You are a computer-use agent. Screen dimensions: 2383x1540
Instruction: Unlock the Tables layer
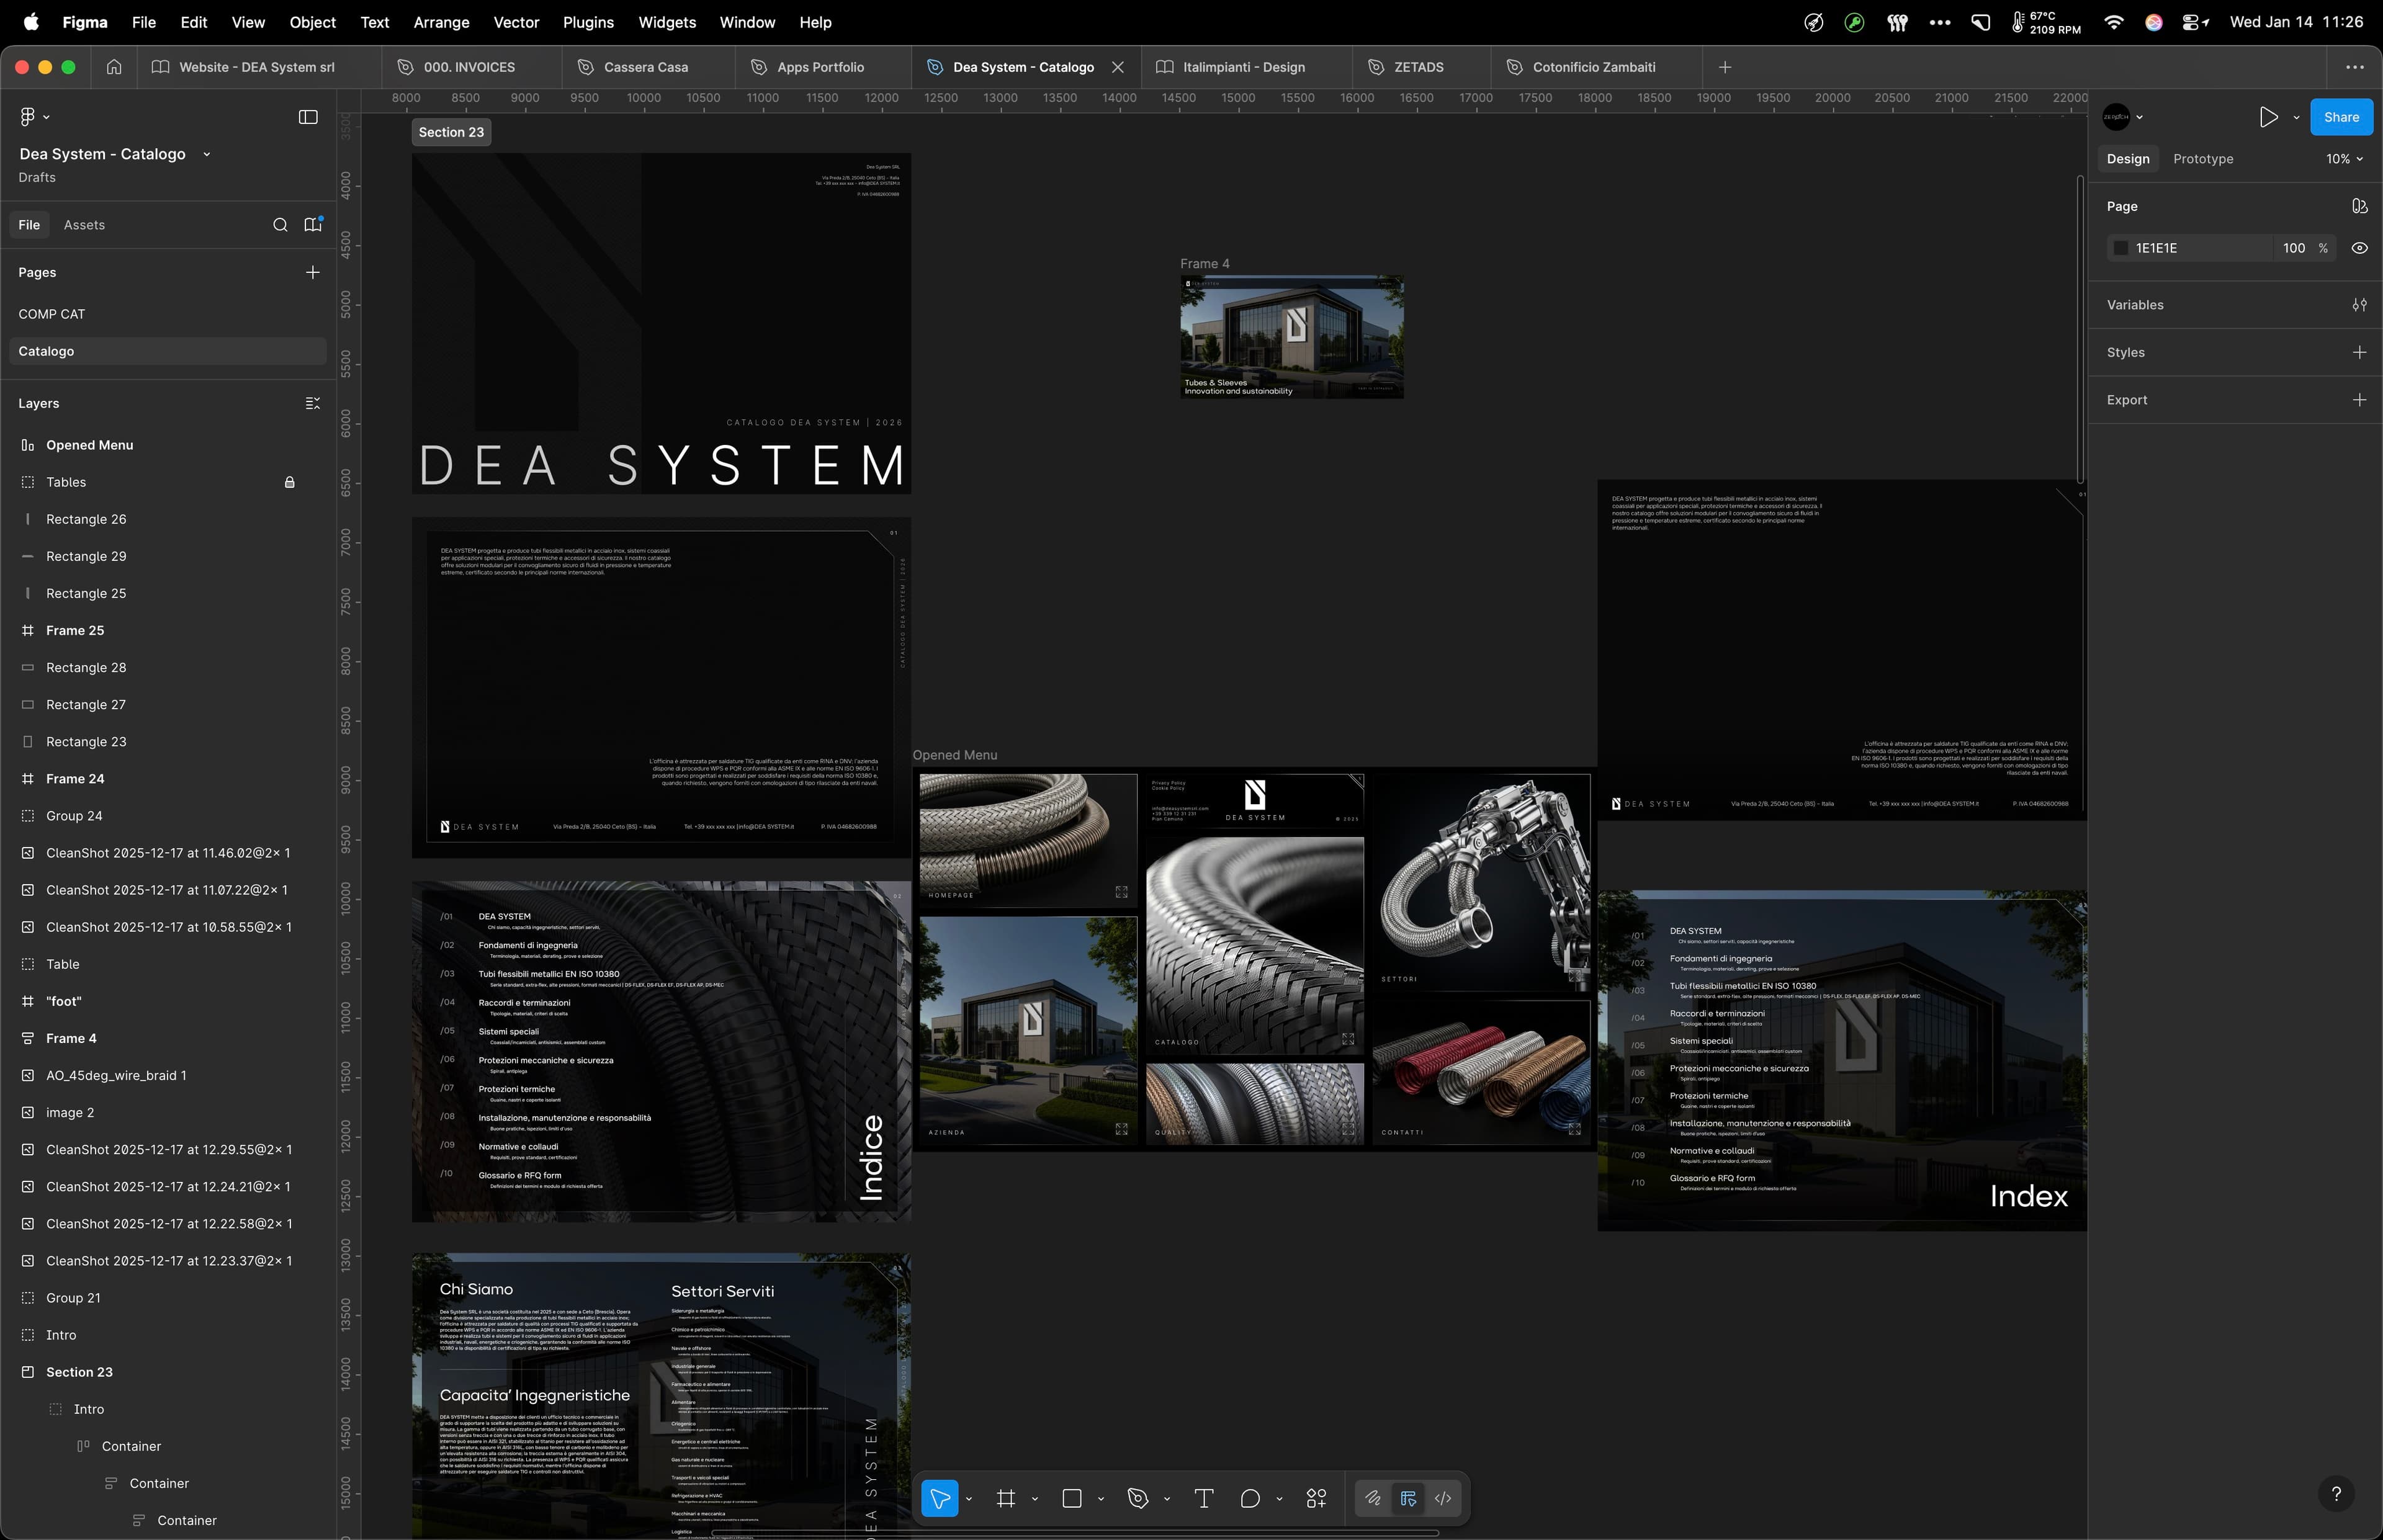[290, 482]
